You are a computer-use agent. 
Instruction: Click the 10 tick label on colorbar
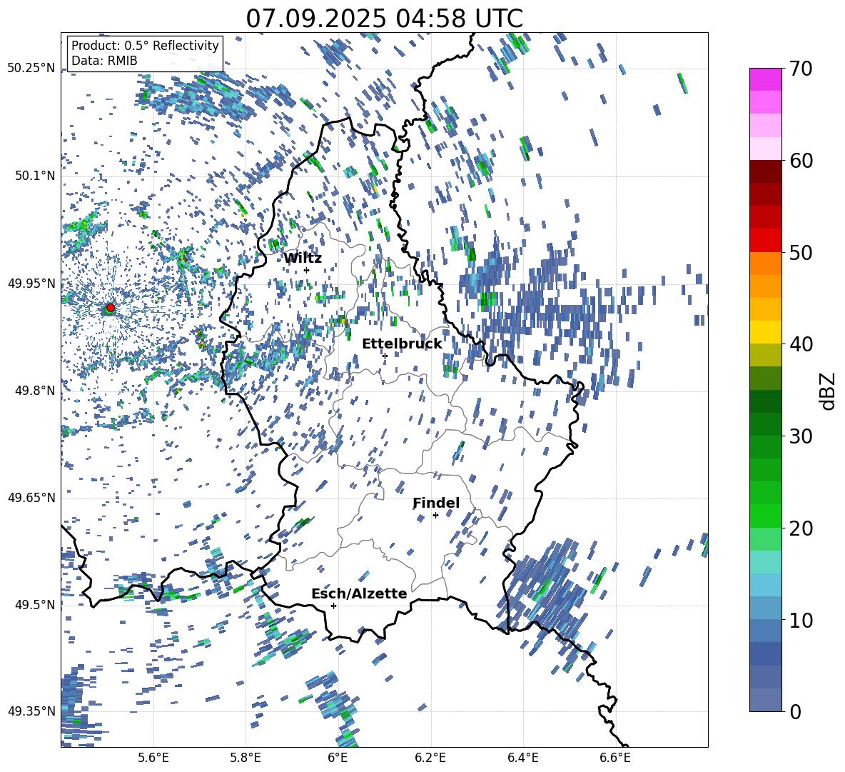click(801, 620)
